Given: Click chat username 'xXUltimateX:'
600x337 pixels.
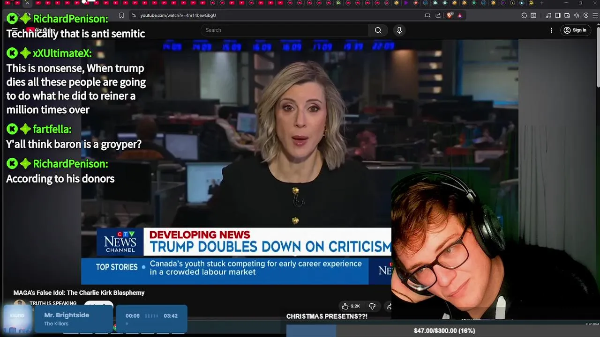Looking at the screenshot, I should click(62, 53).
